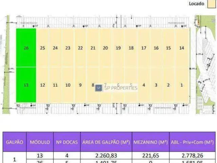Click the docas cell showing 4
Viewport: 217px width, 163px height.
point(67,156)
